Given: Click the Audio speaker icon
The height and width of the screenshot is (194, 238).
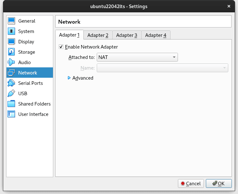Looking at the screenshot, I should 11,62.
